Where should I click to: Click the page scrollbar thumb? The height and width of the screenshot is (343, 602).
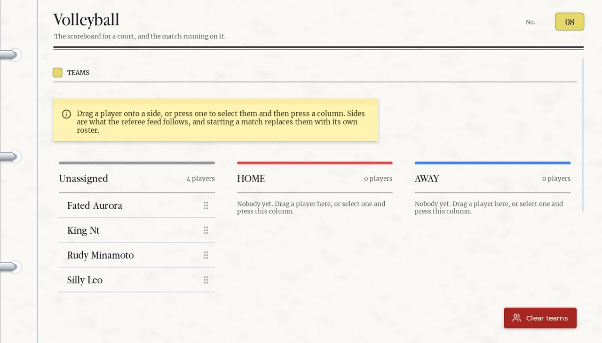coord(582,135)
